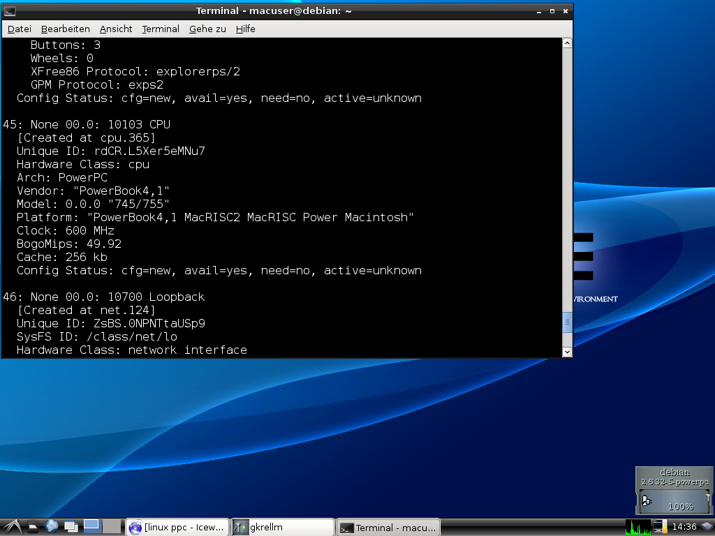Click the "Arch: PowerPC" line

62,177
